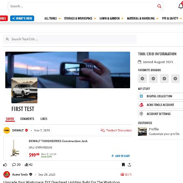Switch to the Comments tab

(27, 119)
